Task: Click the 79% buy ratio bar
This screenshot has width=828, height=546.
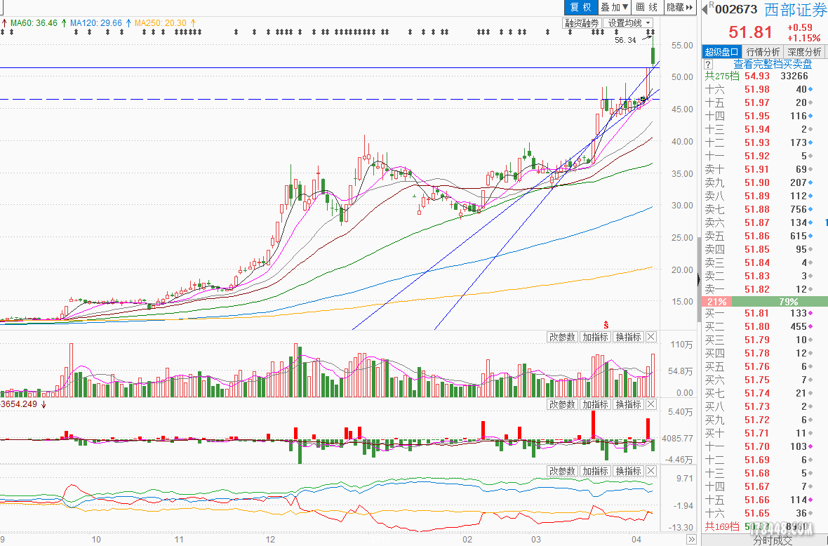Action: coord(780,302)
